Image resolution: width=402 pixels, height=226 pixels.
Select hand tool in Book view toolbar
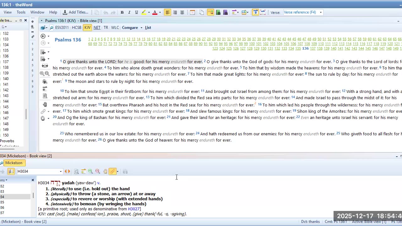pyautogui.click(x=105, y=171)
